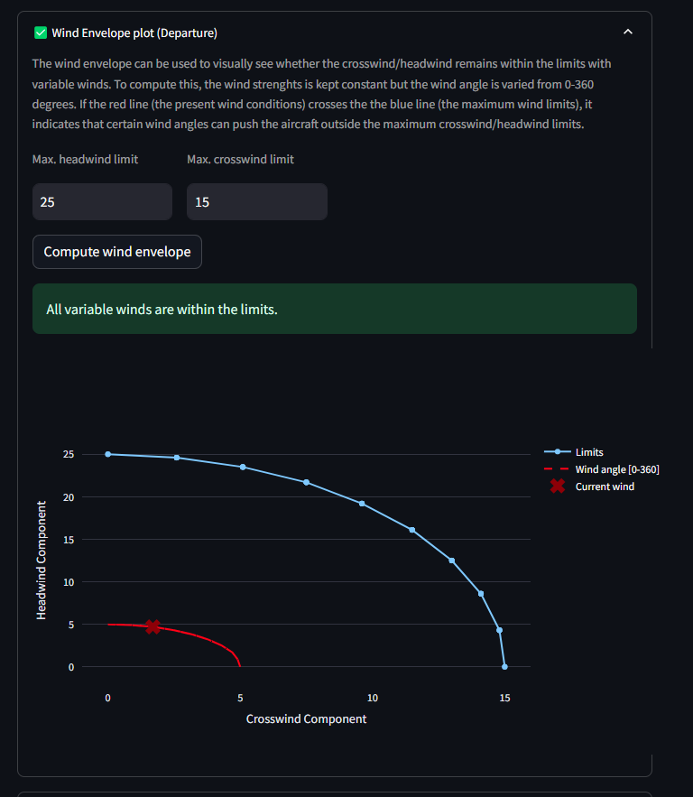Click the limits point near headwind 12.5
This screenshot has height=797, width=693.
452,561
